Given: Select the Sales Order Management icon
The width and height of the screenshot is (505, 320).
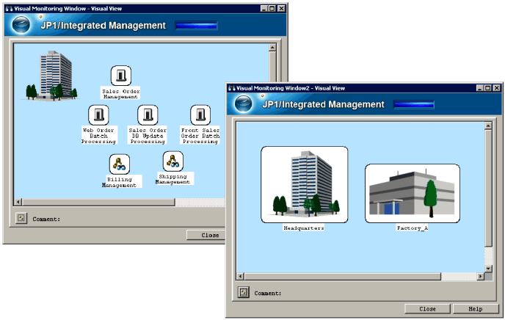Looking at the screenshot, I should 121,76.
